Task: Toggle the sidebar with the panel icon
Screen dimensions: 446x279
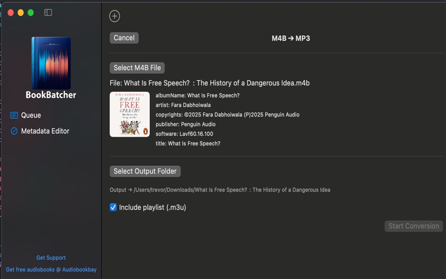Action: pyautogui.click(x=47, y=13)
